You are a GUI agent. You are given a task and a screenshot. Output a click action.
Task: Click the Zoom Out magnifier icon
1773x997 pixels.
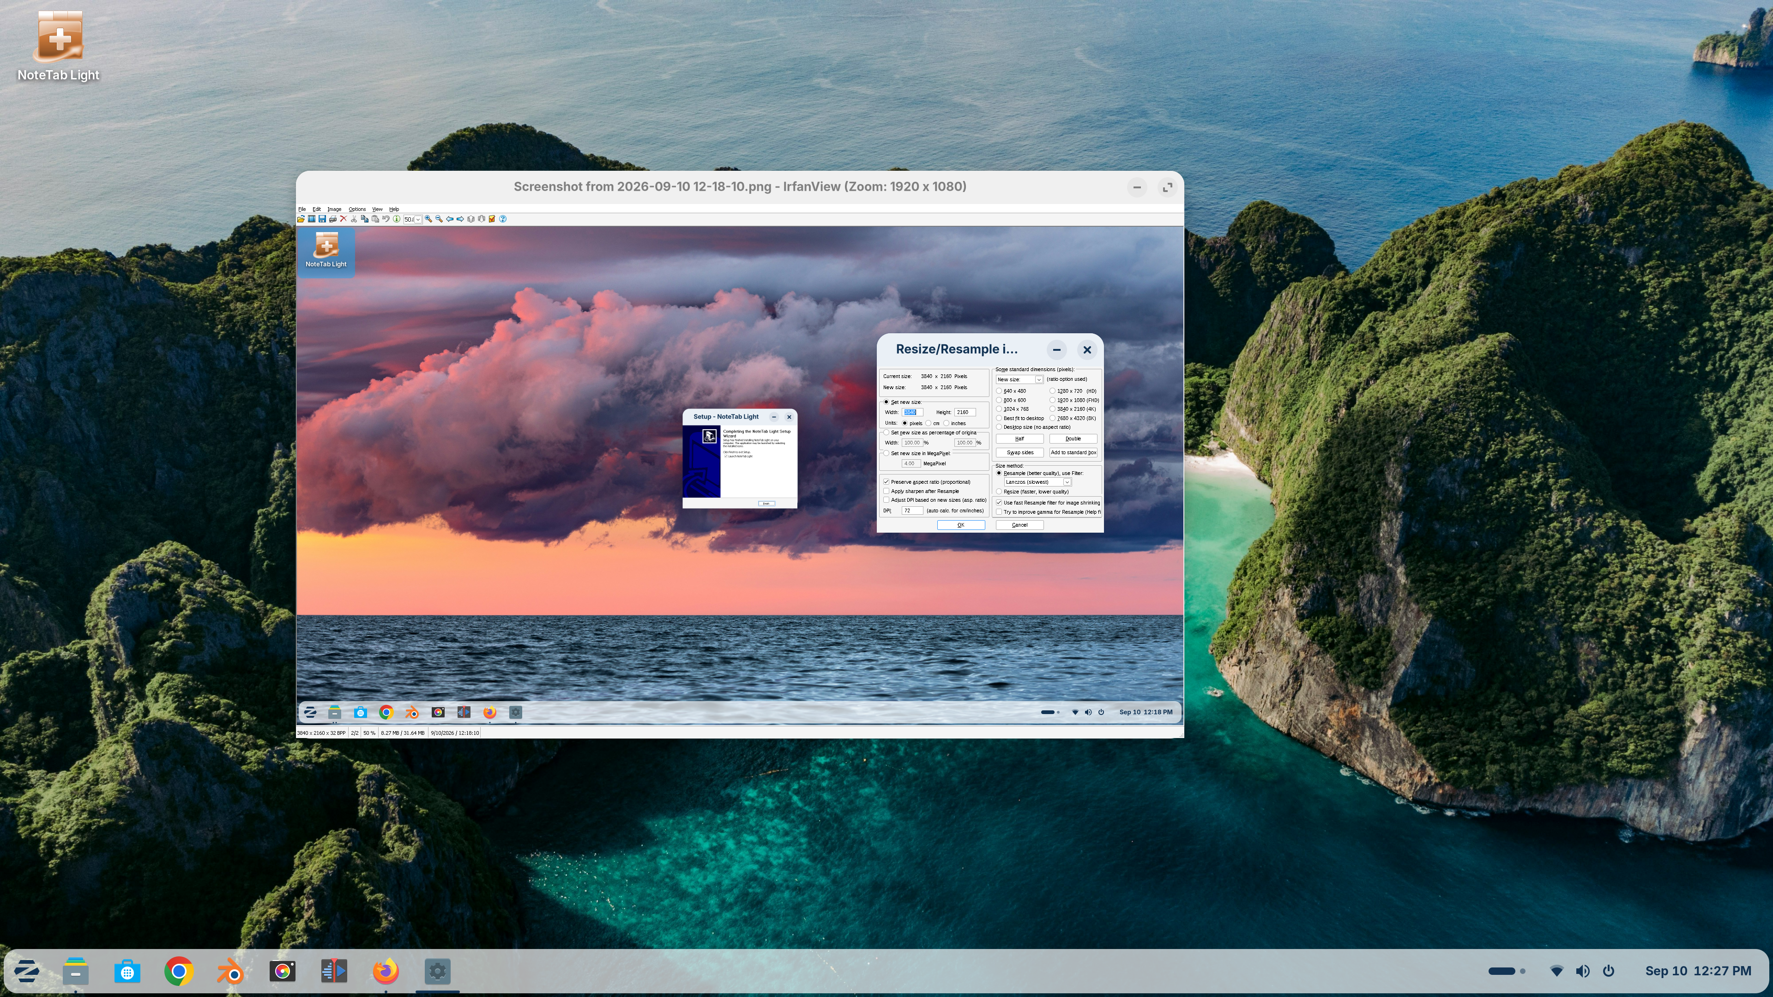439,219
